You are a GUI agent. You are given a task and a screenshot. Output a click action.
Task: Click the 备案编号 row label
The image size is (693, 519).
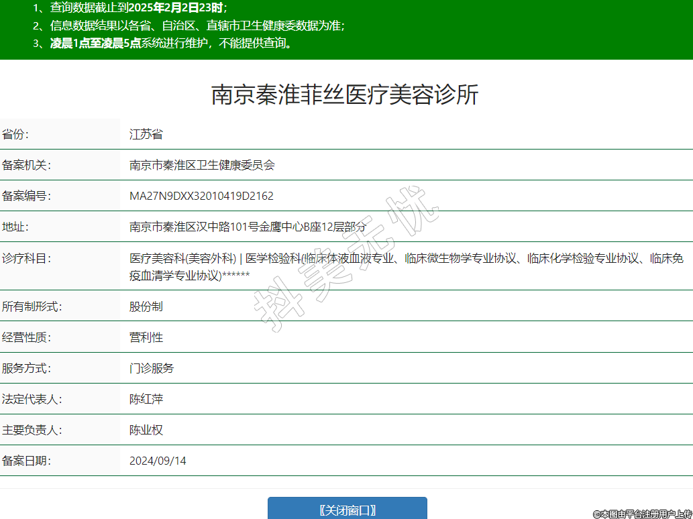[27, 196]
